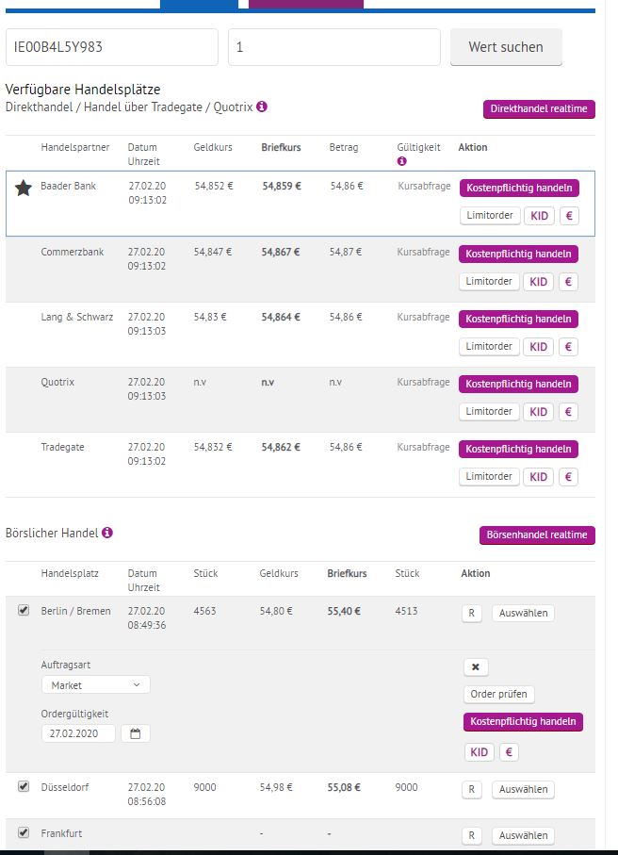
Task: Click the info icon beside Direkthandel heading
Action: (262, 107)
